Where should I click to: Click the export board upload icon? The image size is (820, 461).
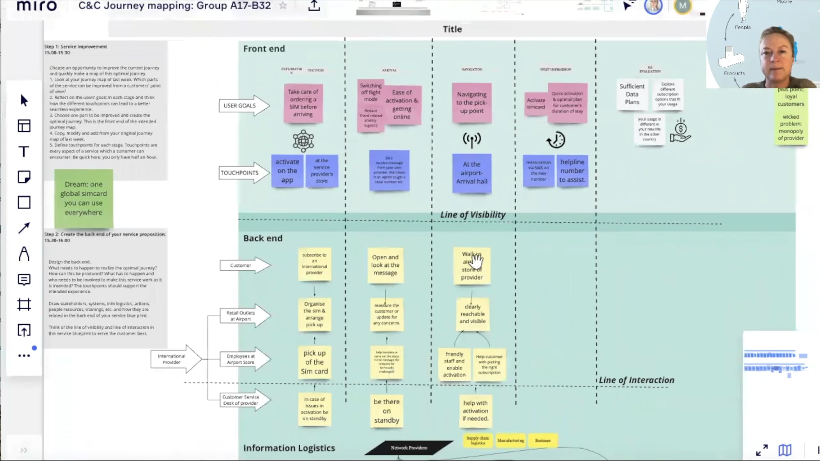tap(314, 5)
